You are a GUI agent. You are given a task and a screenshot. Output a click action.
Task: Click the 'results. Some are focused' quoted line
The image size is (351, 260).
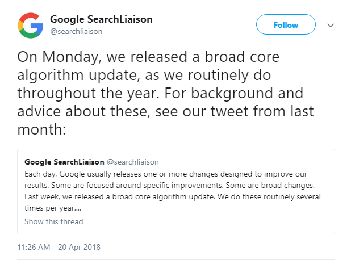click(169, 185)
